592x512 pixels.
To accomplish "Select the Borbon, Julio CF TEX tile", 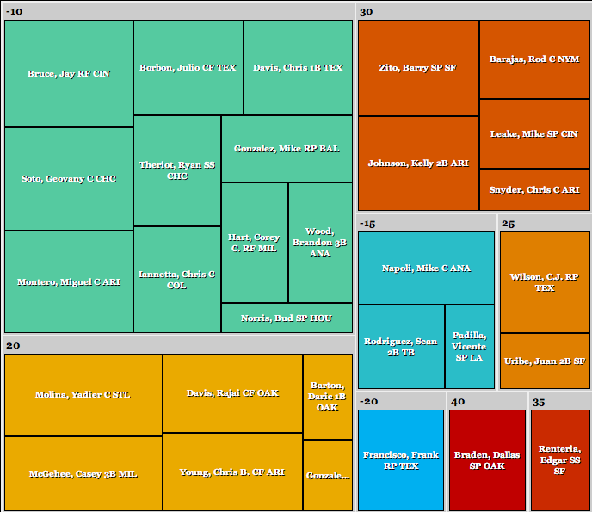I will pos(188,67).
